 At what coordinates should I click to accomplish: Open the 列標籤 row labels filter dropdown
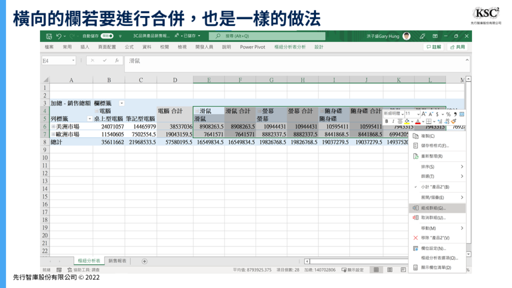coord(89,118)
